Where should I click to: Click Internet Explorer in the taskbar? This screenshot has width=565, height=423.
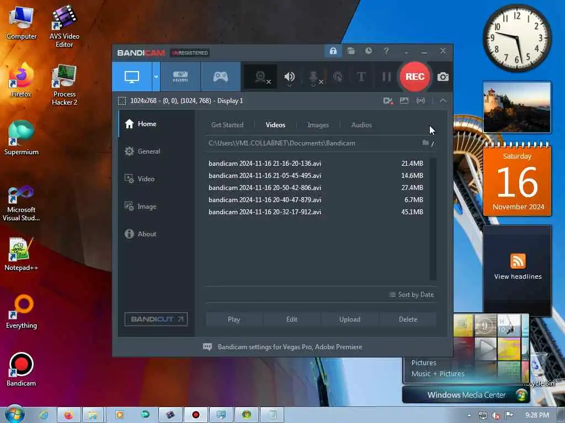44,415
